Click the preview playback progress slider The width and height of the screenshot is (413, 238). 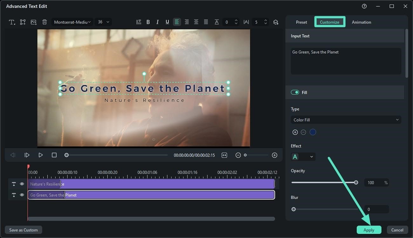(116, 155)
